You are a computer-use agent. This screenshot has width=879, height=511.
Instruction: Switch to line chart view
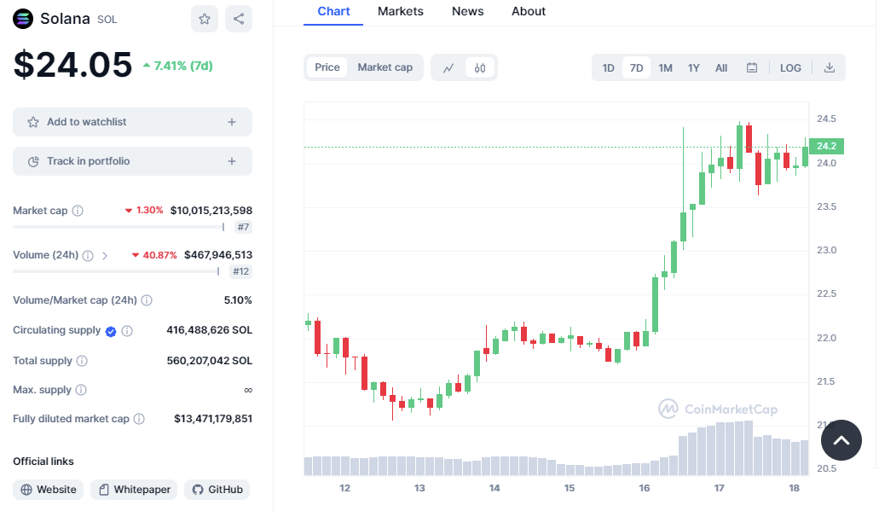(x=448, y=68)
